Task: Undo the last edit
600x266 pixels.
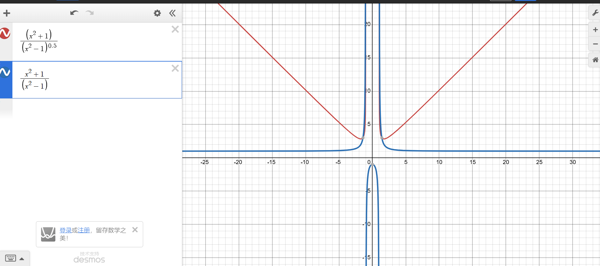Action: click(x=74, y=13)
